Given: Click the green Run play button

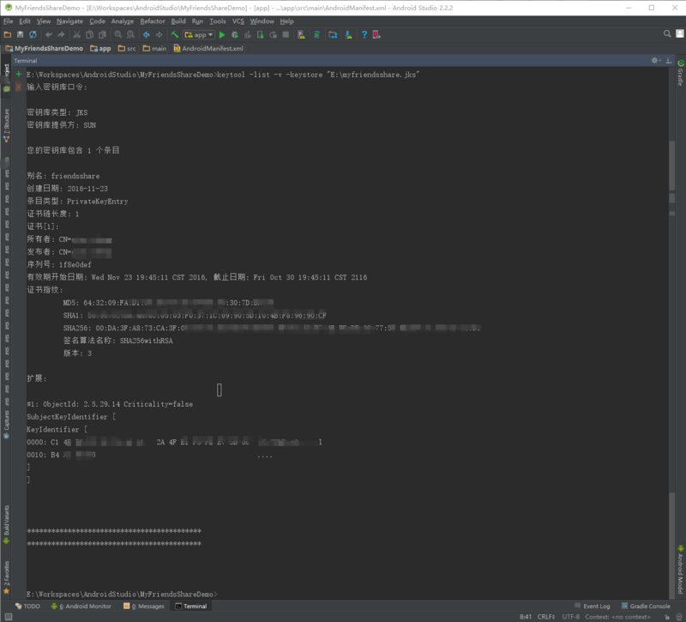Looking at the screenshot, I should pos(222,34).
